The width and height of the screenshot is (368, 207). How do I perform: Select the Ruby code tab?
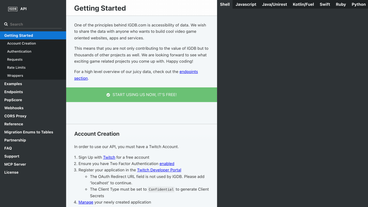click(x=341, y=4)
